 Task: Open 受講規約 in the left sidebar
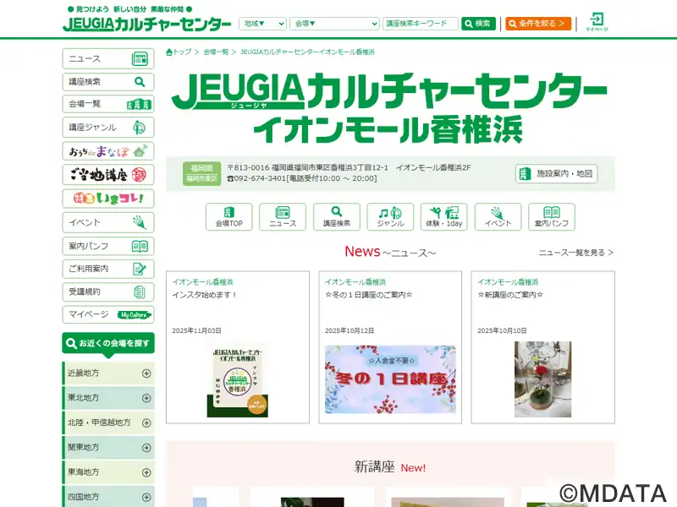tap(108, 292)
